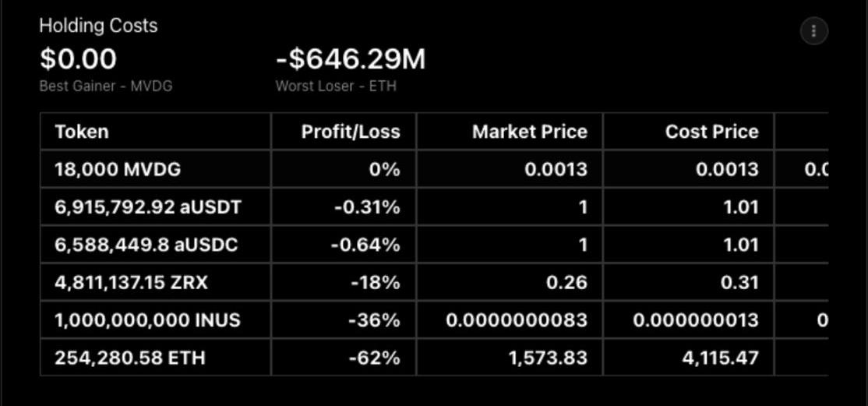Select the Market Price column header
868x406 pixels.
(x=530, y=131)
